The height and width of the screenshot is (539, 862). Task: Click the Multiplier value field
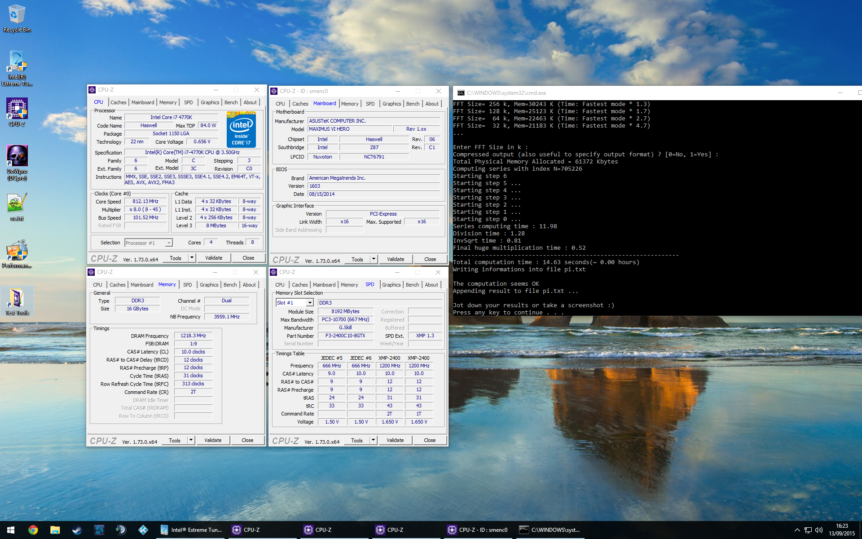[145, 210]
